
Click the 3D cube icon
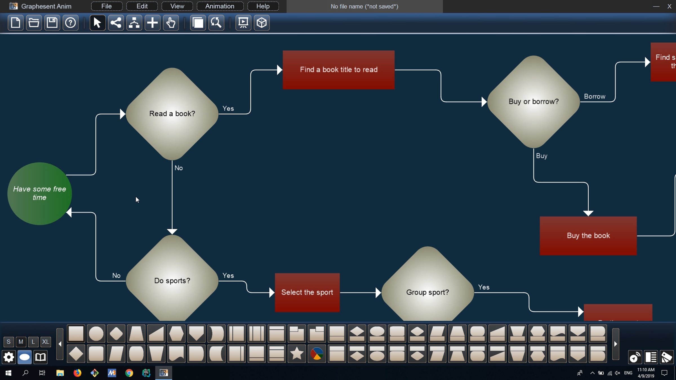[262, 23]
